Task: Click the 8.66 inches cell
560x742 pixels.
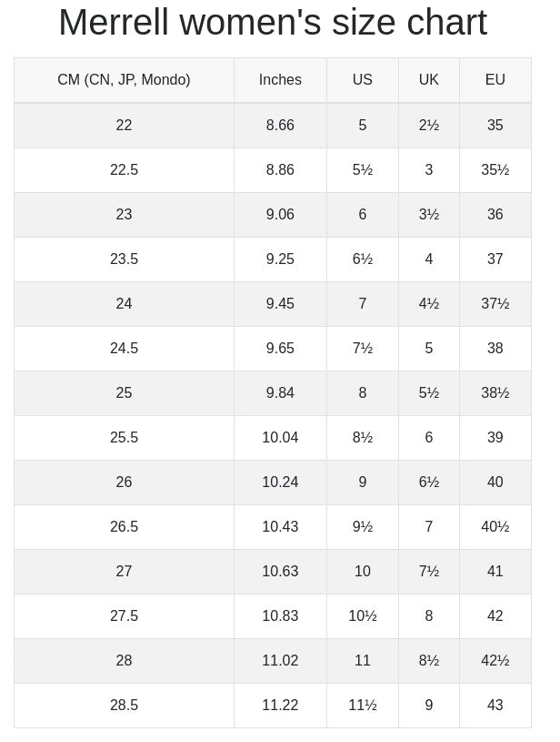Action: tap(280, 126)
